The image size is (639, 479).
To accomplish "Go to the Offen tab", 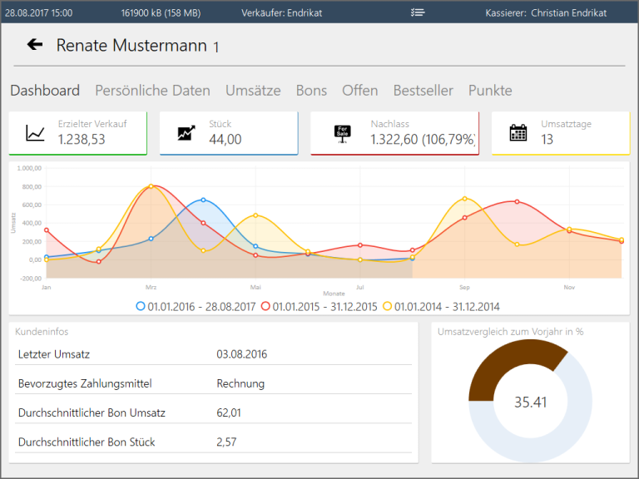I will pyautogui.click(x=359, y=91).
